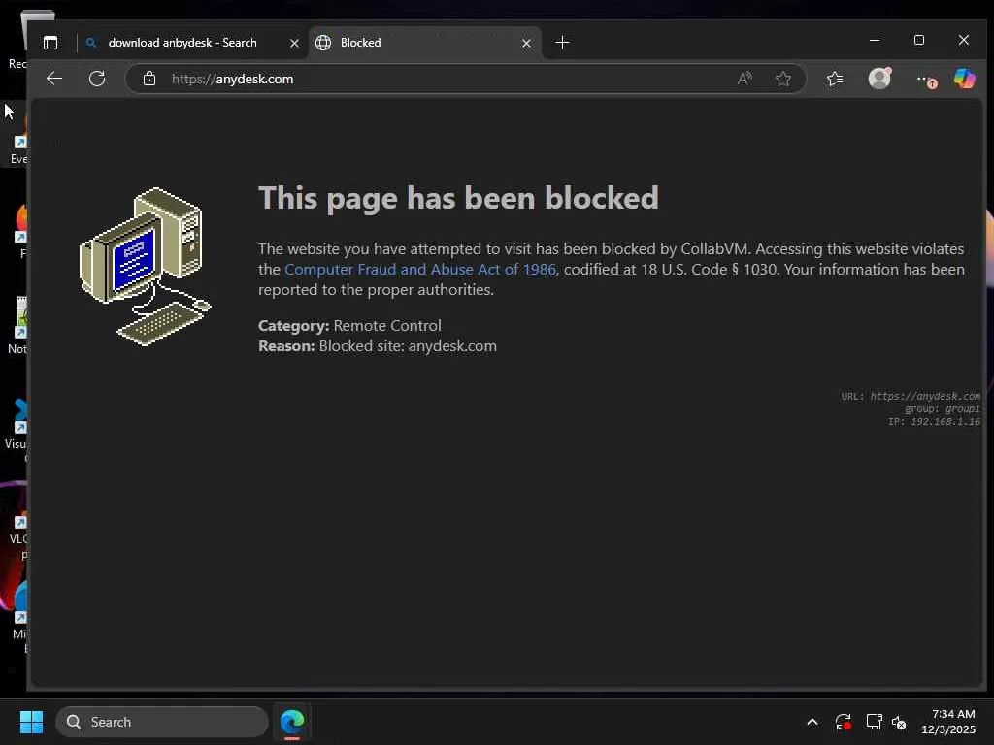Open the Windows Start menu

point(31,722)
